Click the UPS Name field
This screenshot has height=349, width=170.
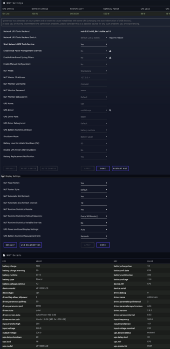coord(94,104)
